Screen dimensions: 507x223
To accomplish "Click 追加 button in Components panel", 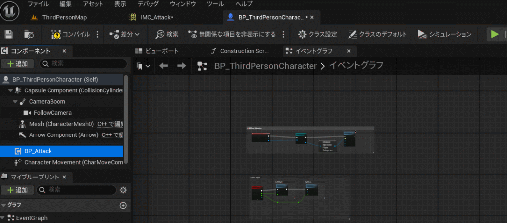I will [x=17, y=64].
